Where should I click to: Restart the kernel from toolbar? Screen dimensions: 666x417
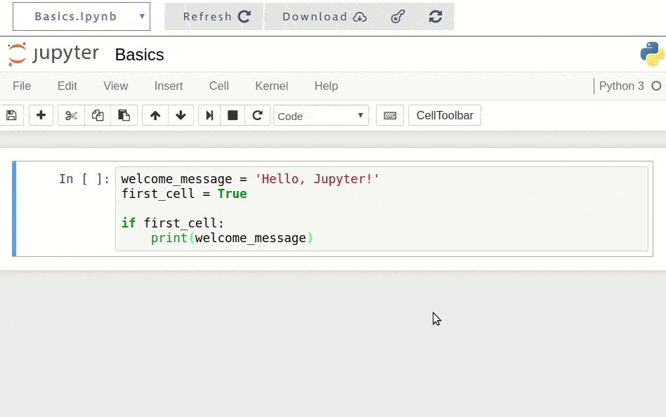click(x=257, y=115)
